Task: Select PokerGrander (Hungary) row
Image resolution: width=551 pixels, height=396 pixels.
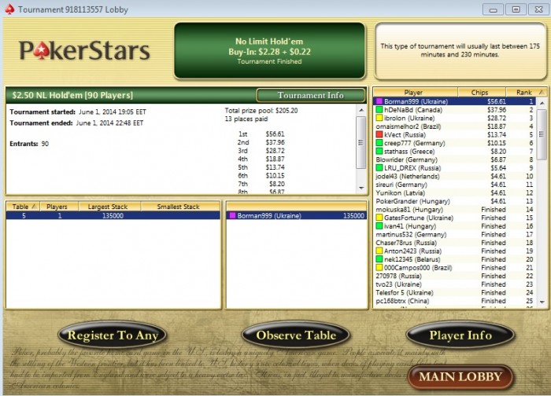Action: point(455,201)
